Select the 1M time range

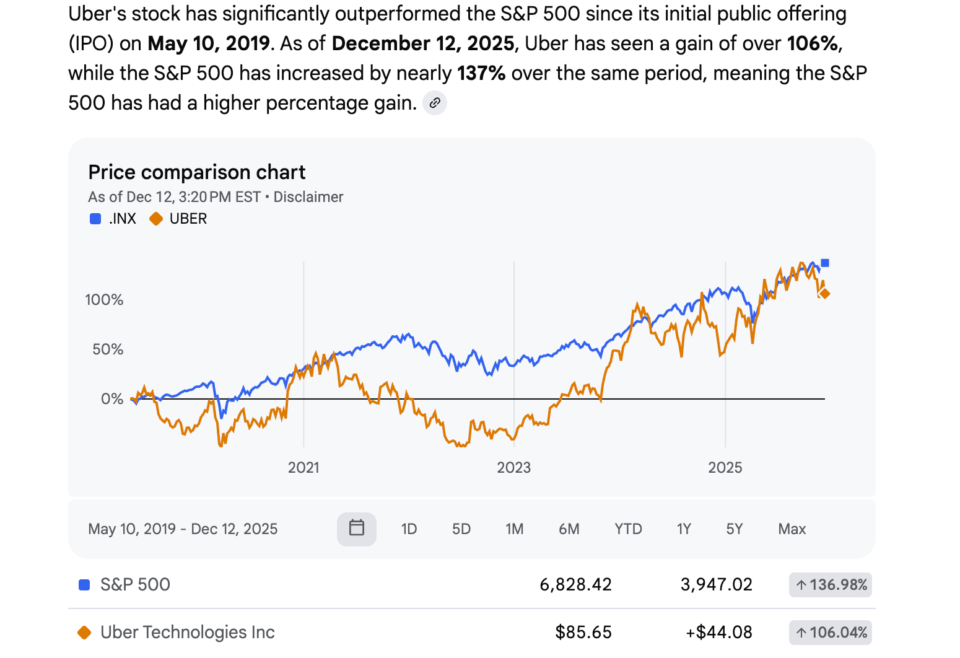pos(514,529)
